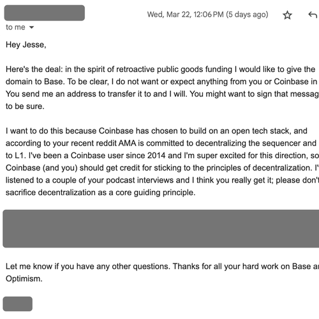Image resolution: width=319 pixels, height=319 pixels.
Task: Expand the "to me" recipient details arrow
Action: tap(31, 27)
